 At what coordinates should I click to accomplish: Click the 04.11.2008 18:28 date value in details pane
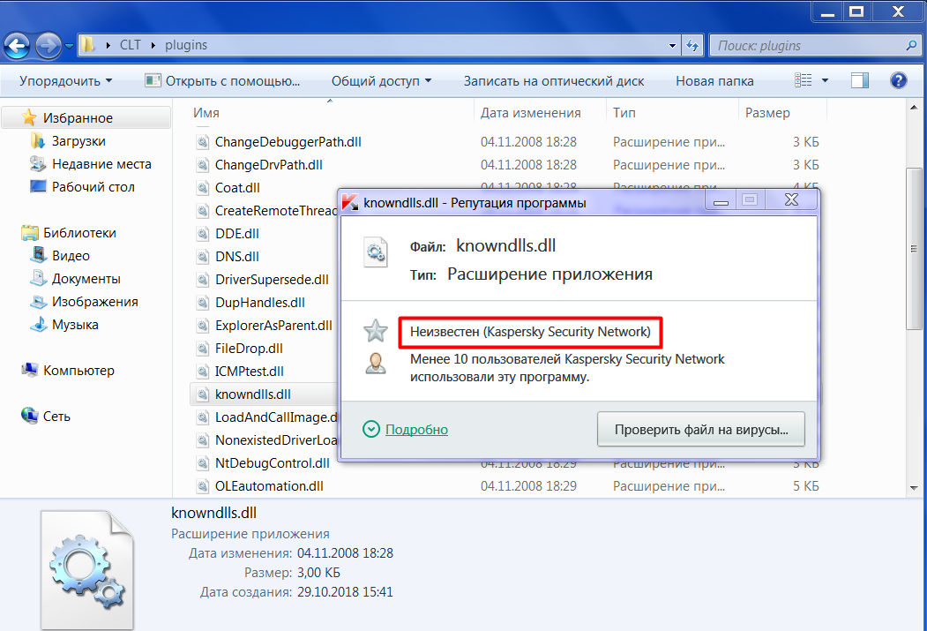tap(345, 553)
